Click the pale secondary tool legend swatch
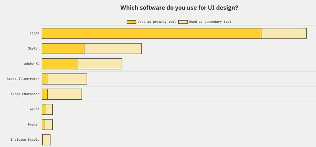 [x=183, y=22]
